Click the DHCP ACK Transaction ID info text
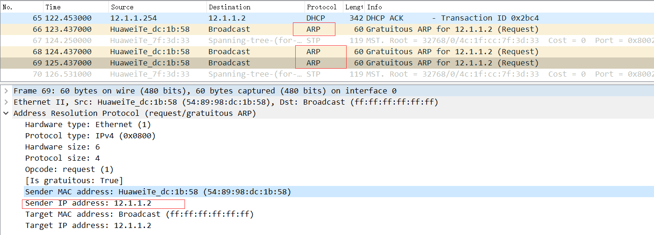 [453, 18]
